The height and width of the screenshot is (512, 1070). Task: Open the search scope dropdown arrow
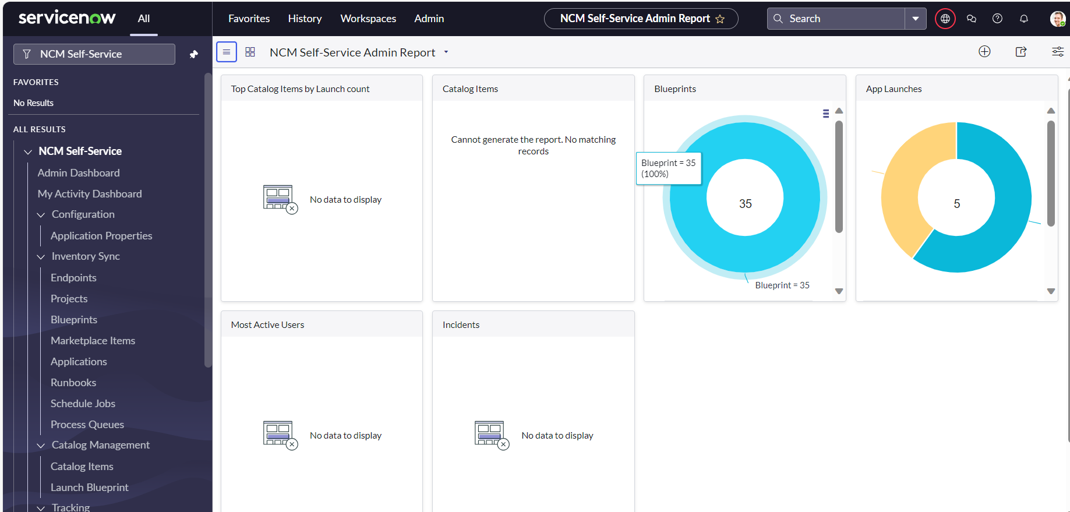[915, 19]
